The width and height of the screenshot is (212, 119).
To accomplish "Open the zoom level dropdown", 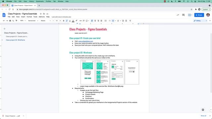I will 23,21.
